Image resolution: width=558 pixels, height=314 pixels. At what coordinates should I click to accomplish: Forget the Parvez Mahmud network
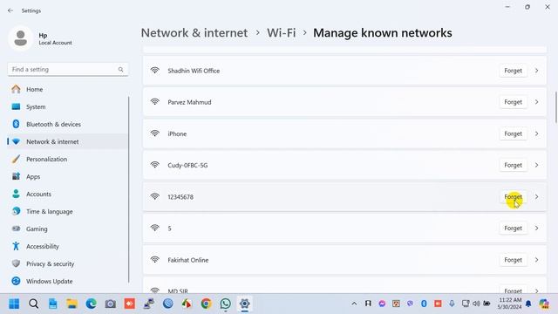513,102
